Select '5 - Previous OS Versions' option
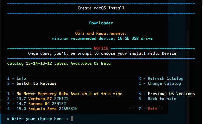 point(166,94)
